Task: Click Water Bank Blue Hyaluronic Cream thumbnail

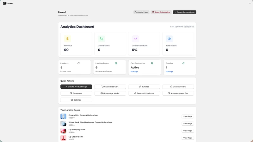Action: [x=64, y=124]
